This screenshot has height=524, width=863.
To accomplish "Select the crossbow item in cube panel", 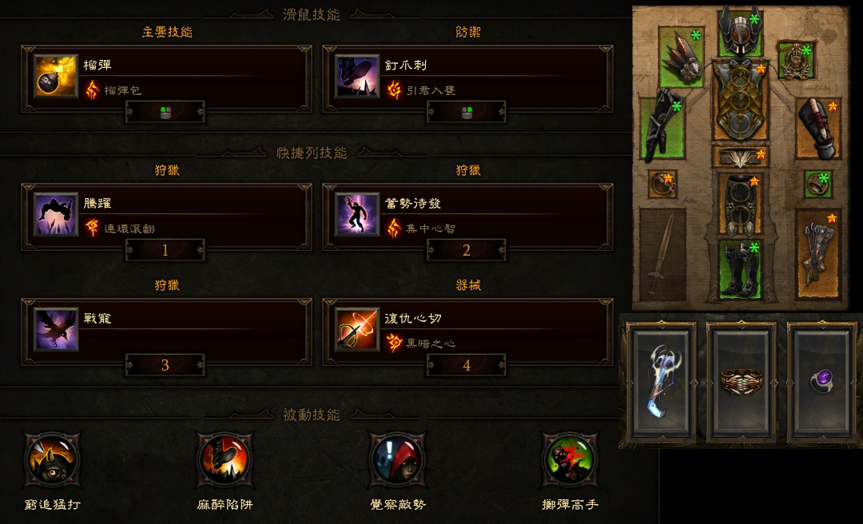I will click(662, 382).
